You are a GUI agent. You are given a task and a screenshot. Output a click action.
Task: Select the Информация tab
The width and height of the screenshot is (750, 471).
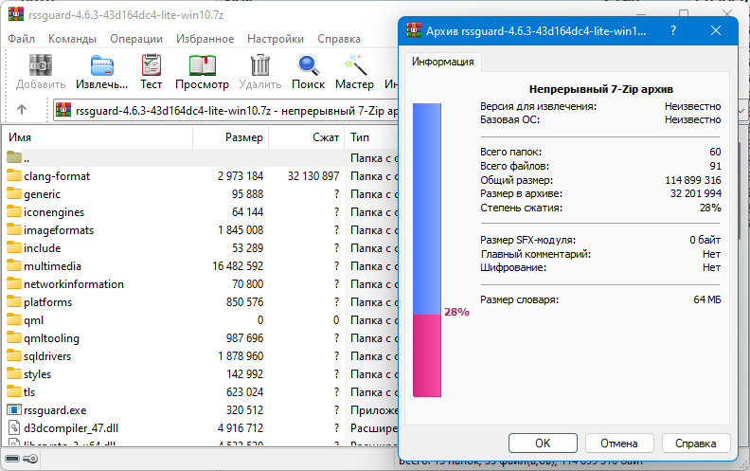coord(443,62)
